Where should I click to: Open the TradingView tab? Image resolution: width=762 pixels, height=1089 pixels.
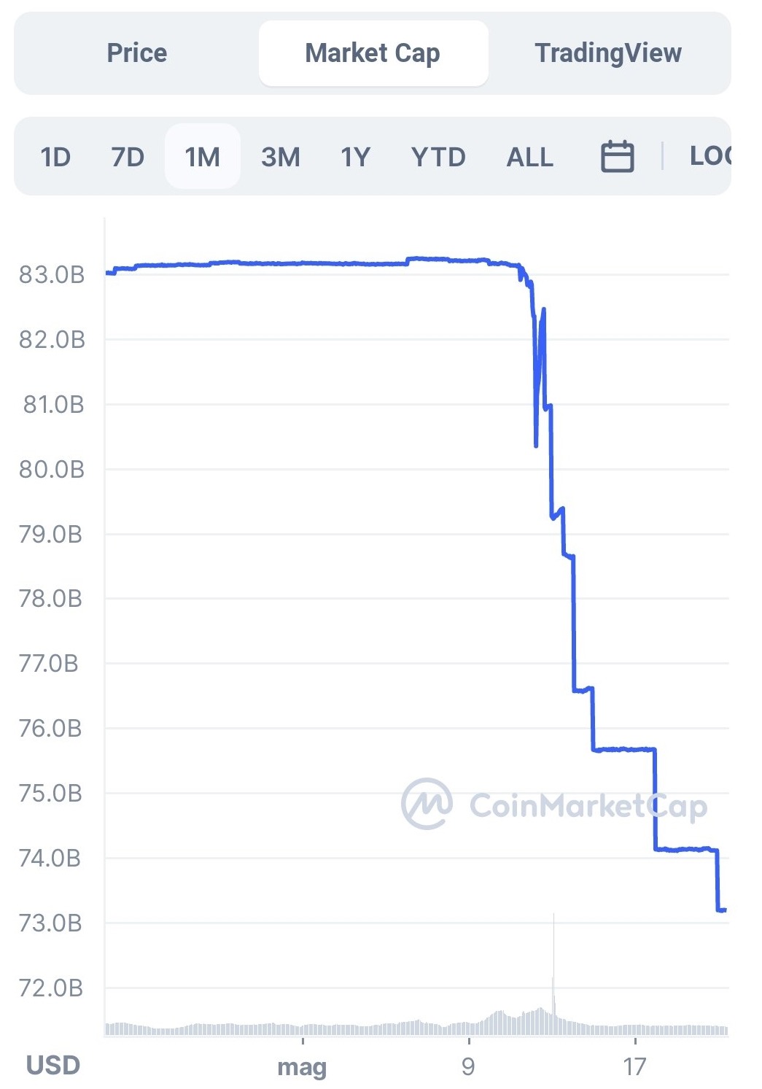[608, 53]
